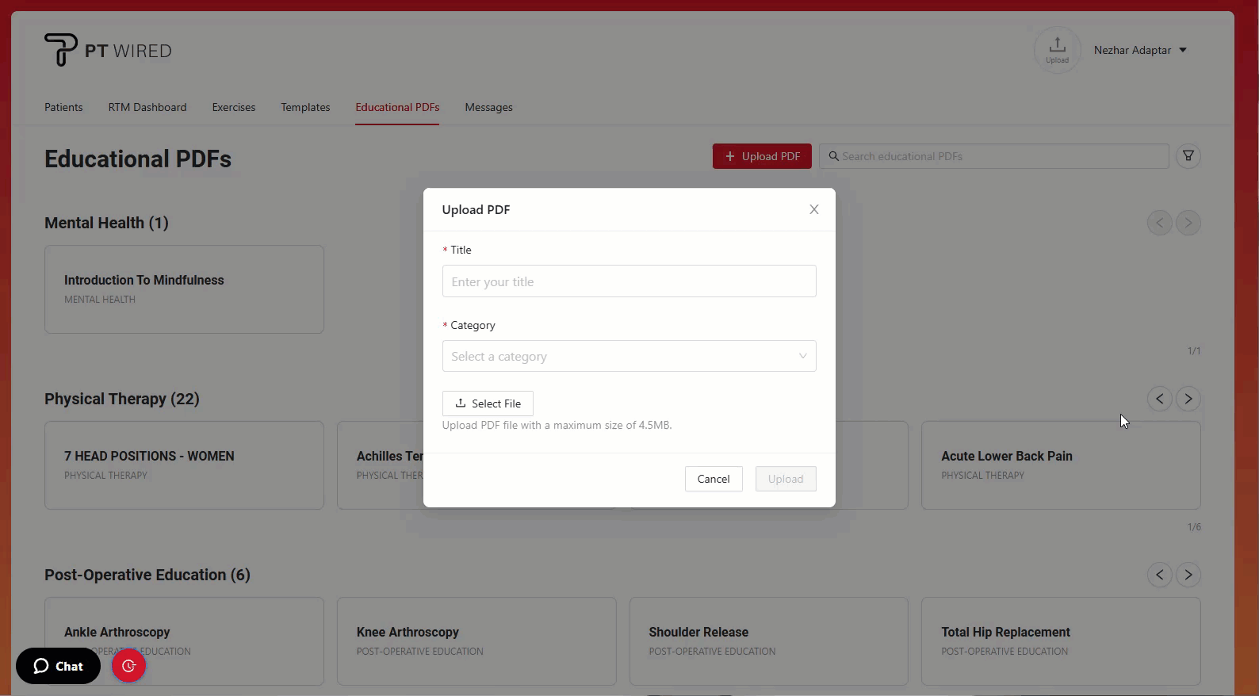Click the Title input field
Screen dimensions: 1259x696
629,281
